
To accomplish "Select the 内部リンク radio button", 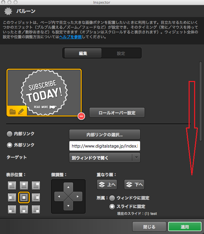I will (10, 134).
